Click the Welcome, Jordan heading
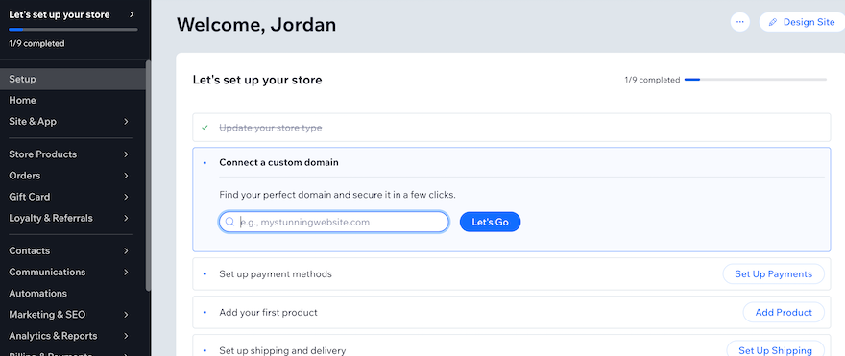The width and height of the screenshot is (845, 356). (256, 24)
